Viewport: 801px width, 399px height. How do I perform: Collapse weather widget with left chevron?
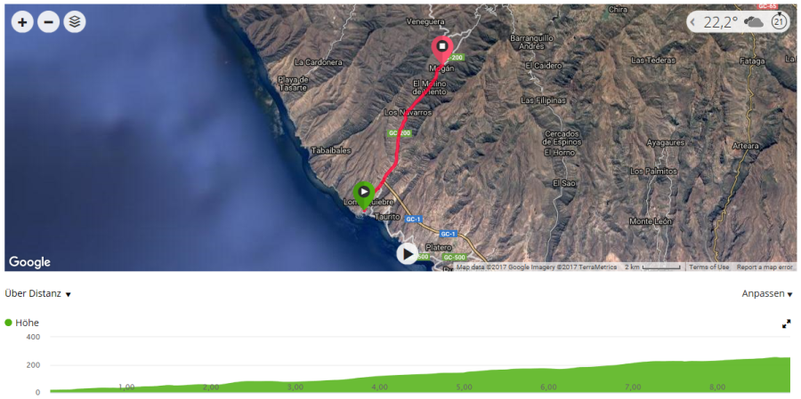[692, 22]
